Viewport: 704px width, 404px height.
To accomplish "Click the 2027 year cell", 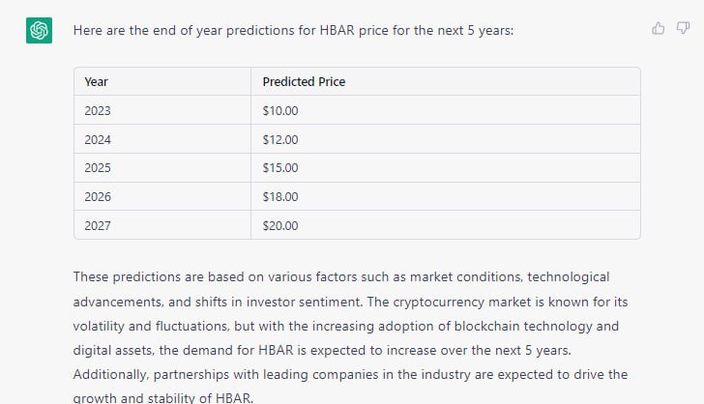I will (x=162, y=225).
